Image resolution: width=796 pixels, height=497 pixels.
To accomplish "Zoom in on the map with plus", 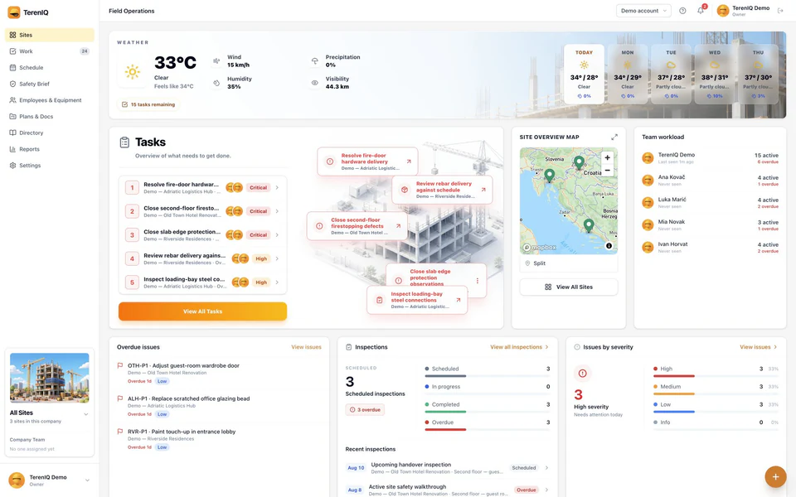I will [607, 157].
